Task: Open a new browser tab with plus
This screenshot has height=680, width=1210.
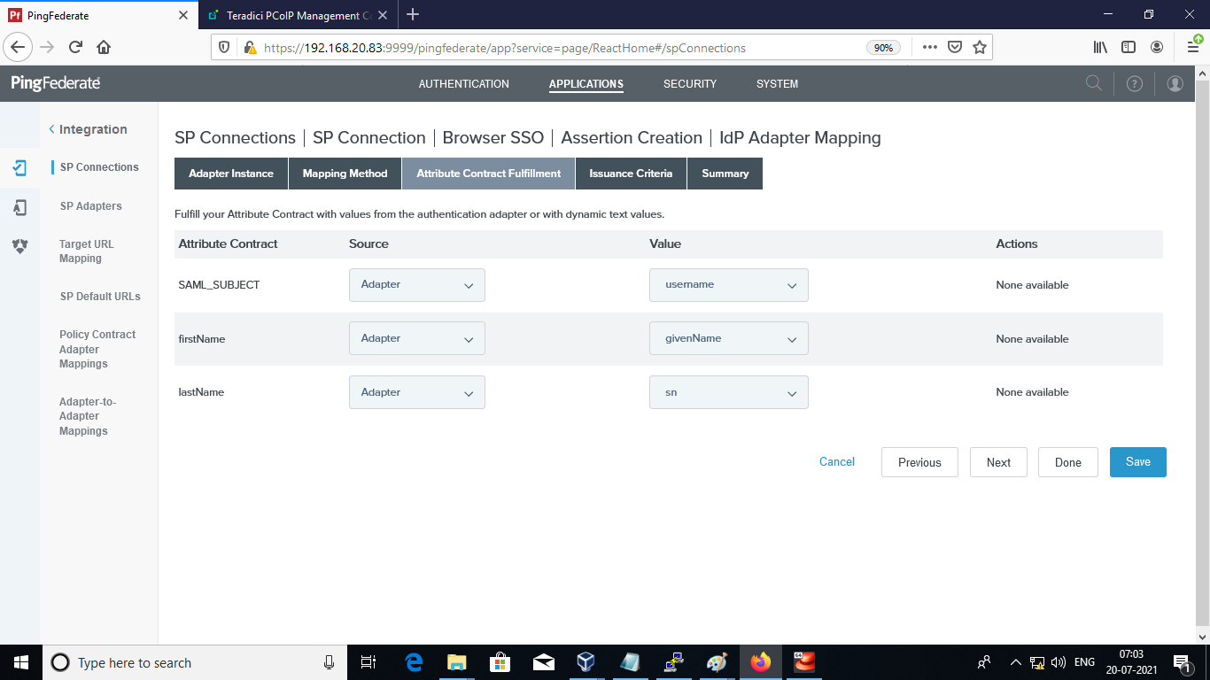Action: tap(413, 14)
